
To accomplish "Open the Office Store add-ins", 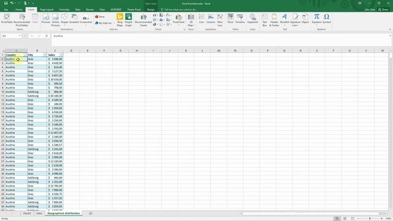I will click(x=100, y=17).
